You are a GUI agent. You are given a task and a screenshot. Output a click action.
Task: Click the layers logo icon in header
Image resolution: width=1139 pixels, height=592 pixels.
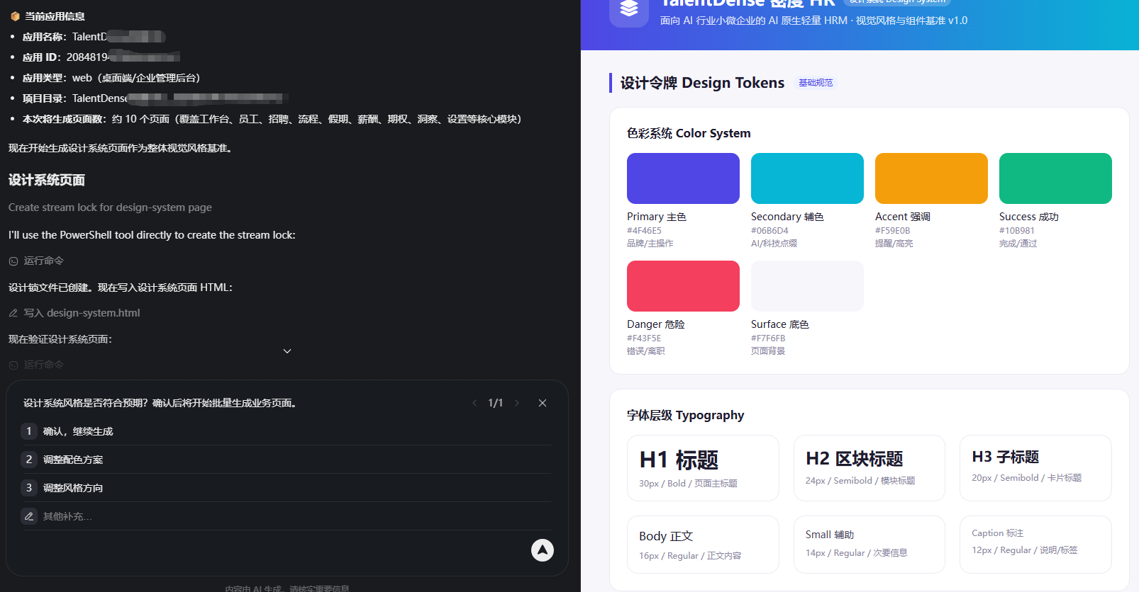(629, 8)
